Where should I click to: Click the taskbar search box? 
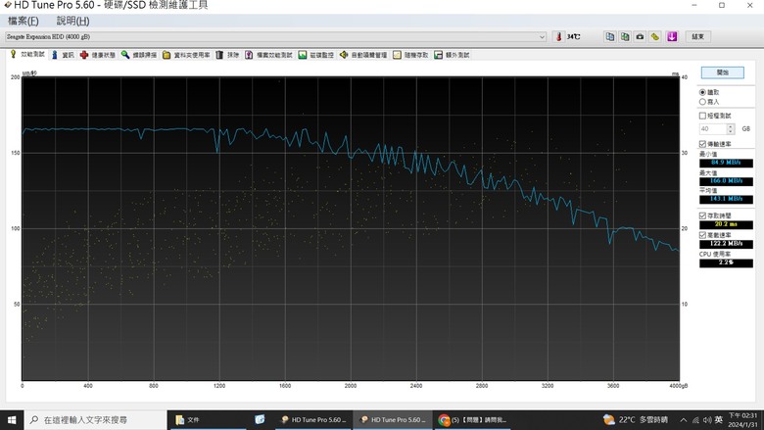click(x=95, y=420)
